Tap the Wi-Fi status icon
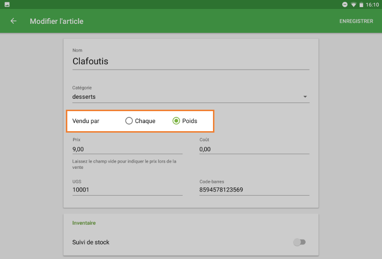Screen dimensions: 382x259 353,5
